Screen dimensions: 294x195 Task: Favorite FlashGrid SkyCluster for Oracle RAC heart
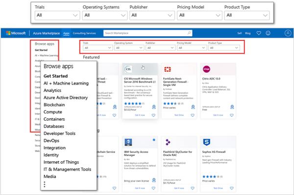coord(193,188)
